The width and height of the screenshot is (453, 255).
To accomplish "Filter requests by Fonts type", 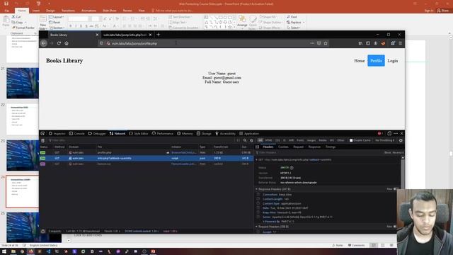I will click(300, 140).
